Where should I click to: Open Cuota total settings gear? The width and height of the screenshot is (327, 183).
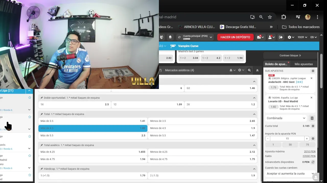tap(313, 126)
